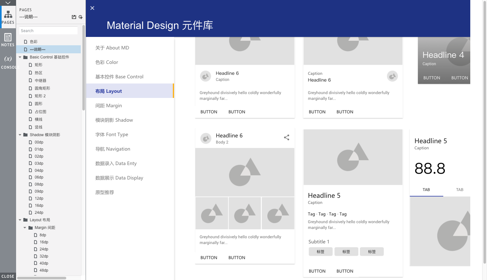Screen dimensions: 487x280
Task: Click the Subtitle 1 text
Action: point(319,242)
